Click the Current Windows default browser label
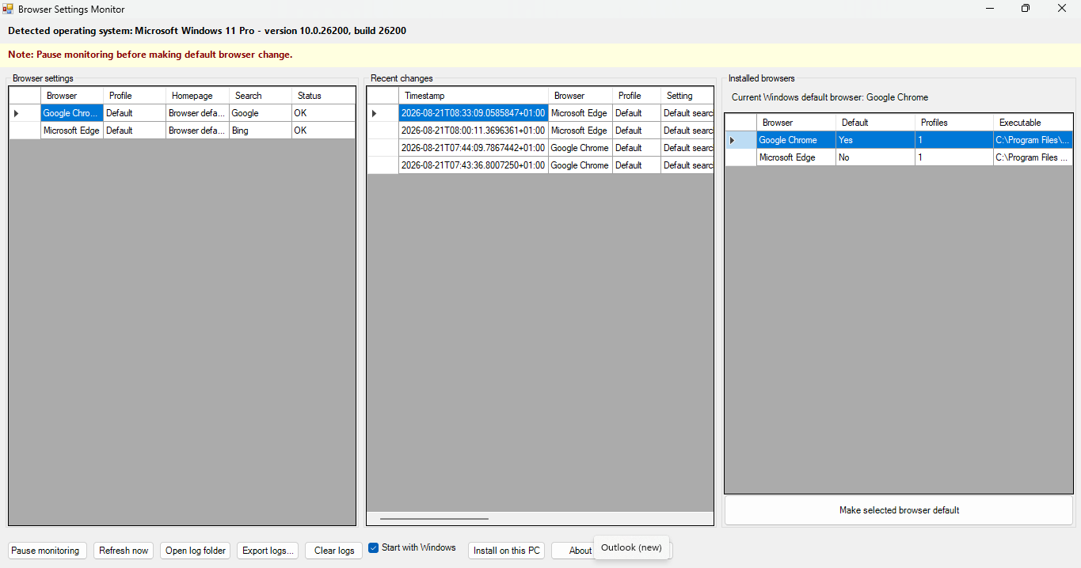The height and width of the screenshot is (568, 1081). 830,97
